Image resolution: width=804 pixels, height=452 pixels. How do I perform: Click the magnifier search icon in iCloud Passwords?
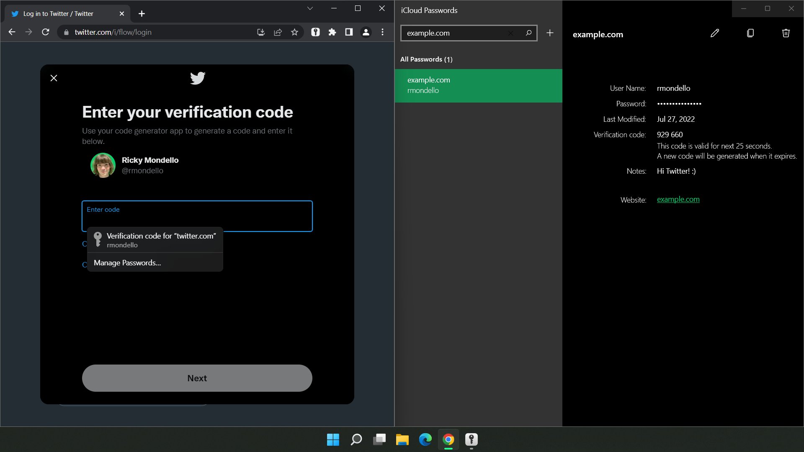pos(528,33)
